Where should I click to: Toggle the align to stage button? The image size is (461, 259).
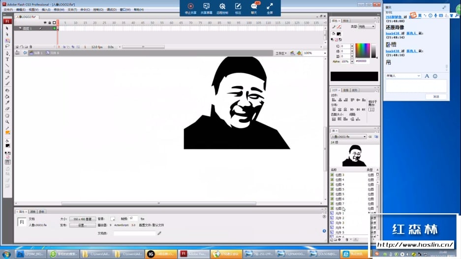371,110
